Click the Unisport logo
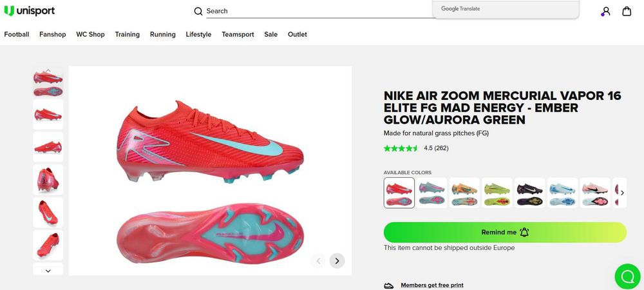This screenshot has height=290, width=644. click(x=29, y=11)
